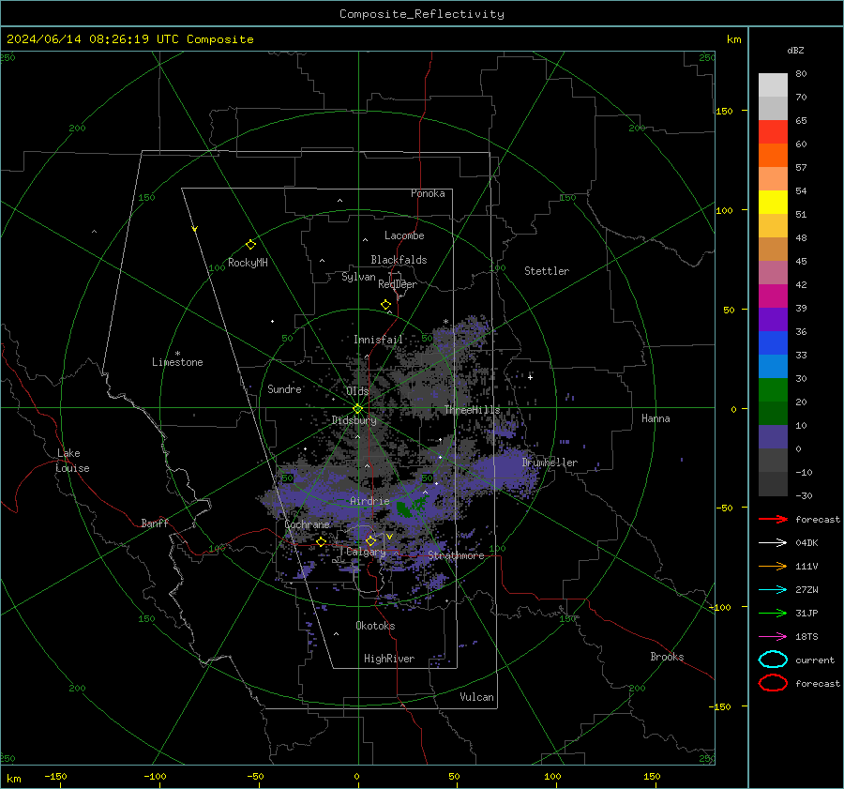
Task: Click the Airdrie city label
Action: 369,501
